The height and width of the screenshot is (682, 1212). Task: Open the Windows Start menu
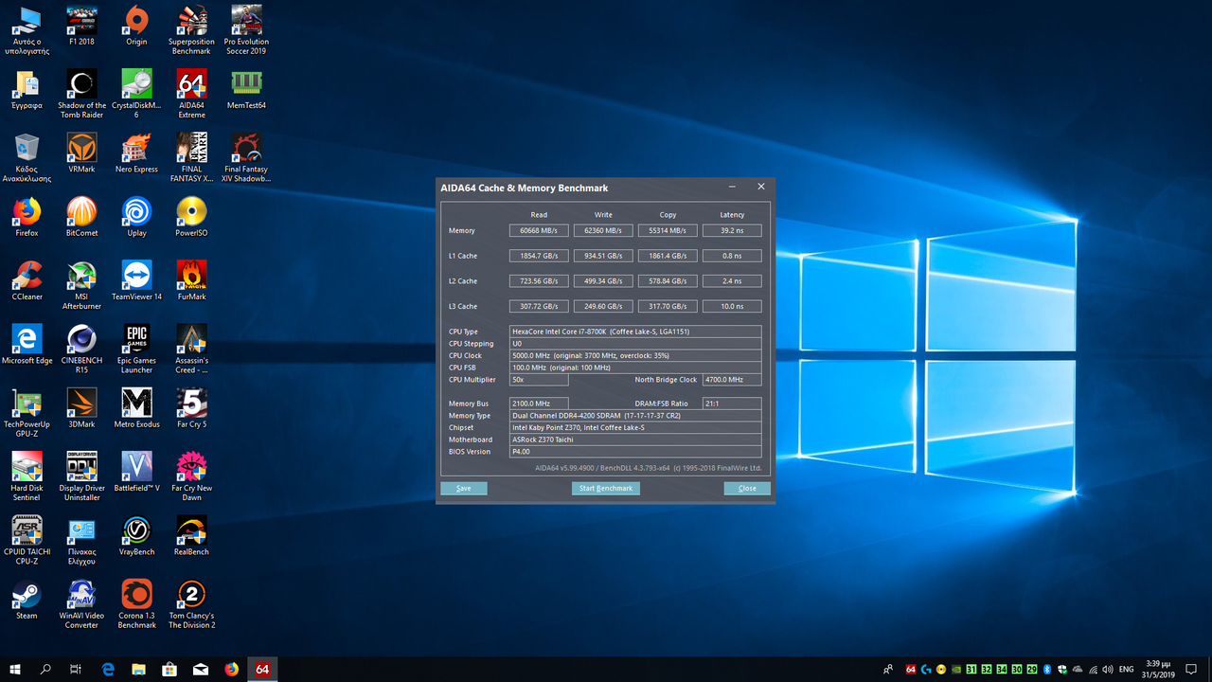pyautogui.click(x=15, y=669)
